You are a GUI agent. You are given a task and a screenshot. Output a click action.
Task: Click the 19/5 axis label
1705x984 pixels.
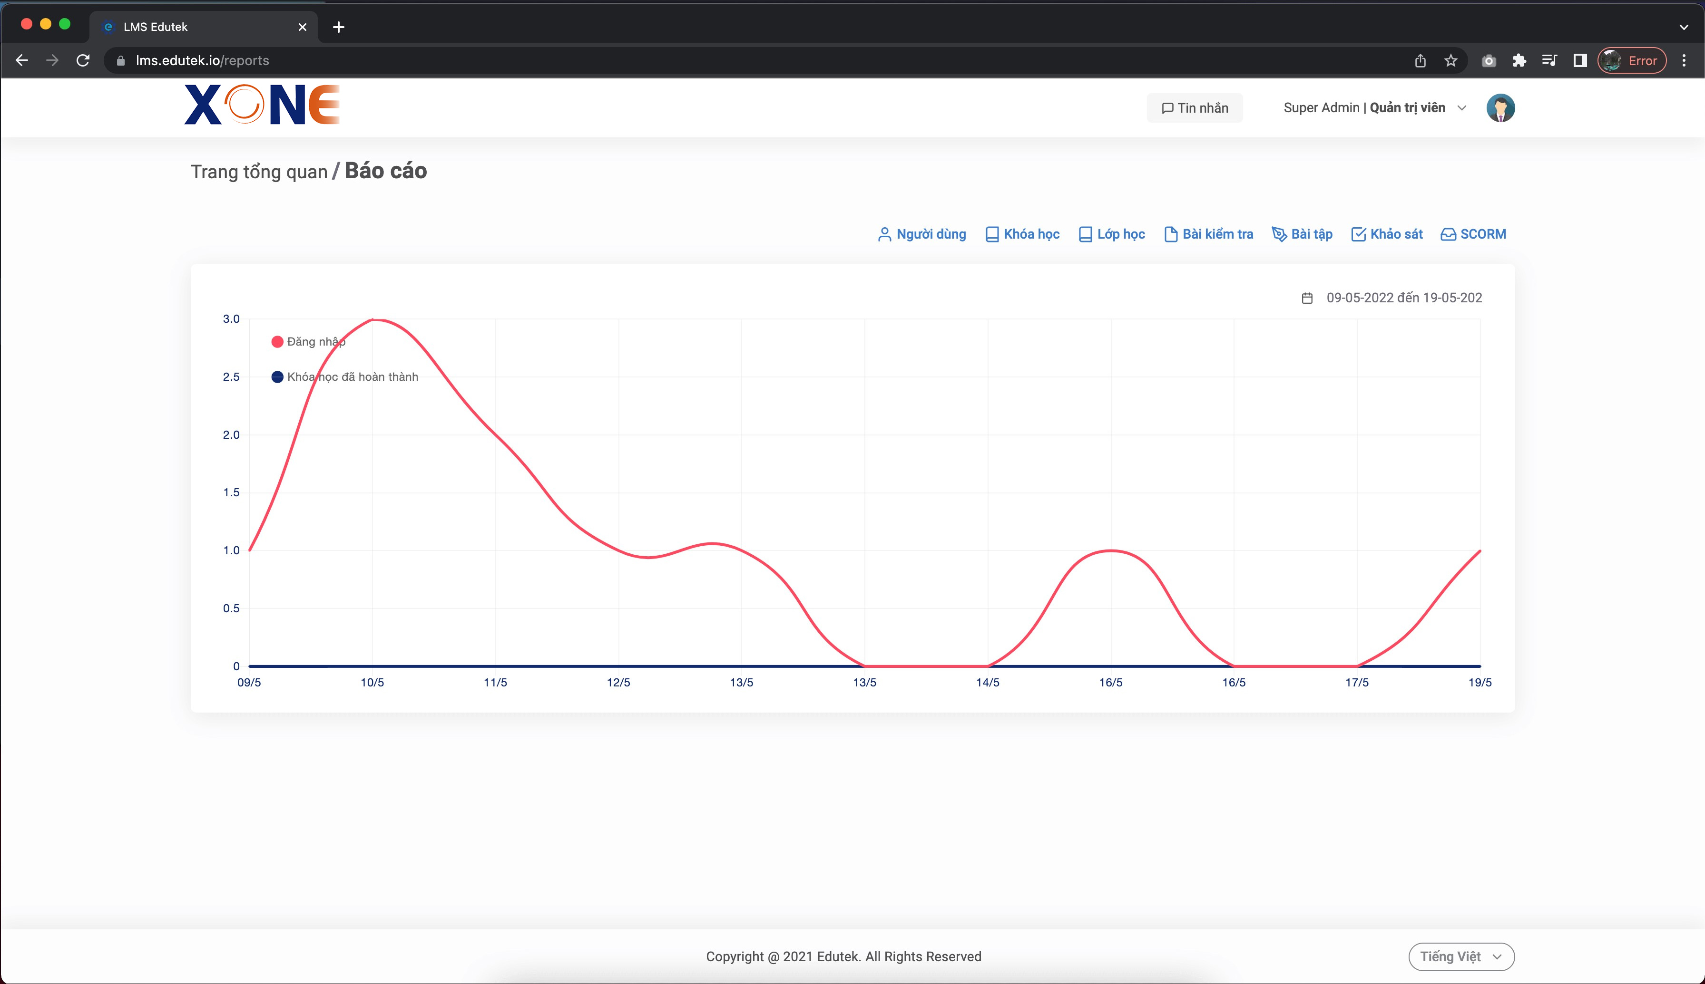(1480, 683)
